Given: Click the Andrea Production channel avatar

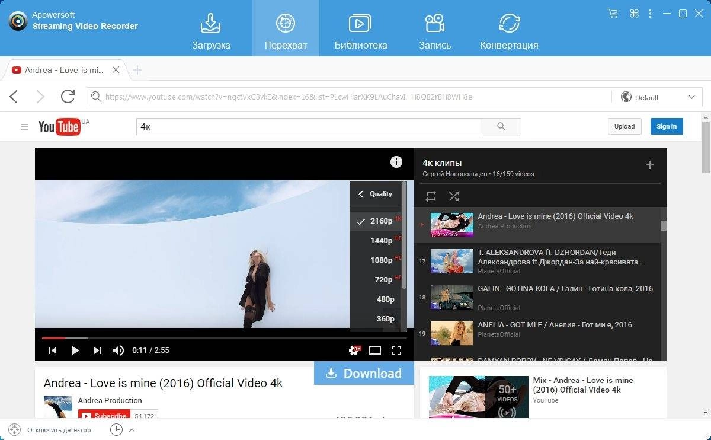Looking at the screenshot, I should [58, 407].
